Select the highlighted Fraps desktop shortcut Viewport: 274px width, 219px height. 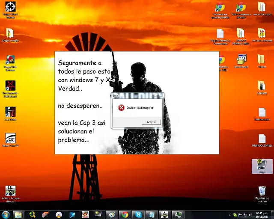click(x=262, y=166)
